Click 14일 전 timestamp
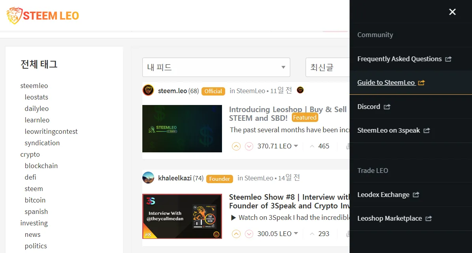This screenshot has width=472, height=253. pyautogui.click(x=289, y=178)
